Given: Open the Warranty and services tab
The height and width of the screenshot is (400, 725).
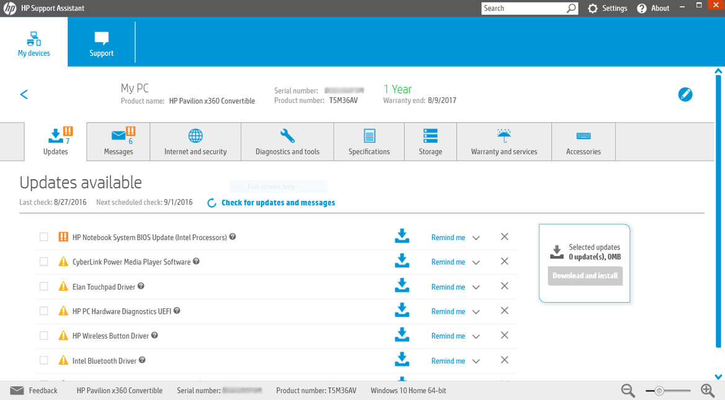Looking at the screenshot, I should pyautogui.click(x=504, y=141).
